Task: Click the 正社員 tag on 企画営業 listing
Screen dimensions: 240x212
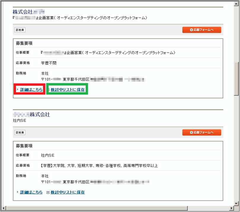Action: pyautogui.click(x=20, y=30)
